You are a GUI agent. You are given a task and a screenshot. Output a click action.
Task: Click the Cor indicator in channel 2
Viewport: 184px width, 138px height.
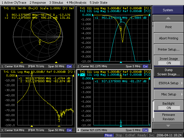[x=145, y=66]
